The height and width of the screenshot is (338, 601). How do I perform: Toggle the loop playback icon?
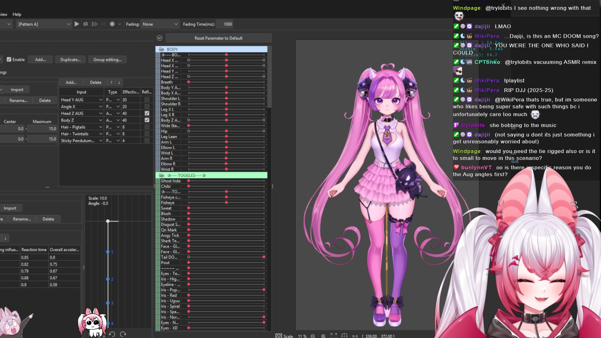point(86,24)
